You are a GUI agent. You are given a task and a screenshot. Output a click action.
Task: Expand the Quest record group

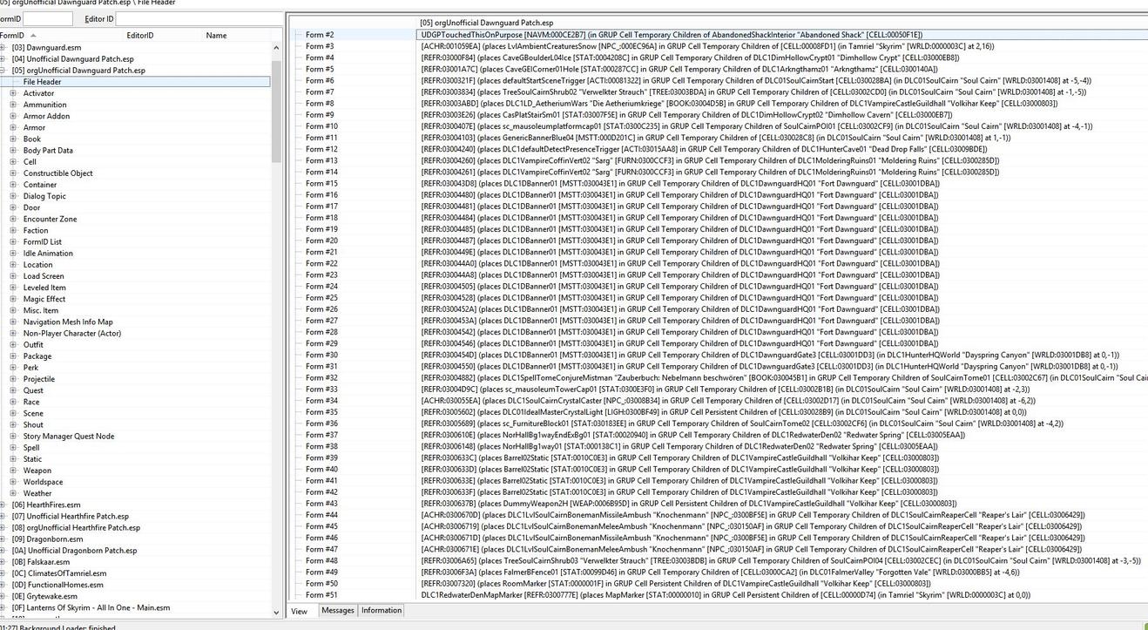[x=13, y=390]
